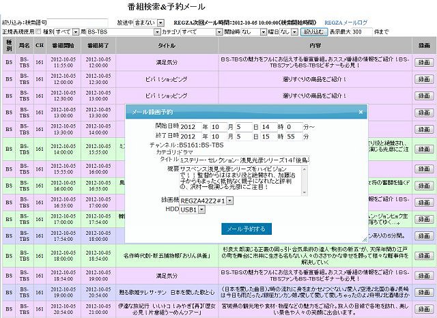The height and width of the screenshot is (318, 437).
Task: Close the メール録画予約 dialog
Action: (x=361, y=112)
